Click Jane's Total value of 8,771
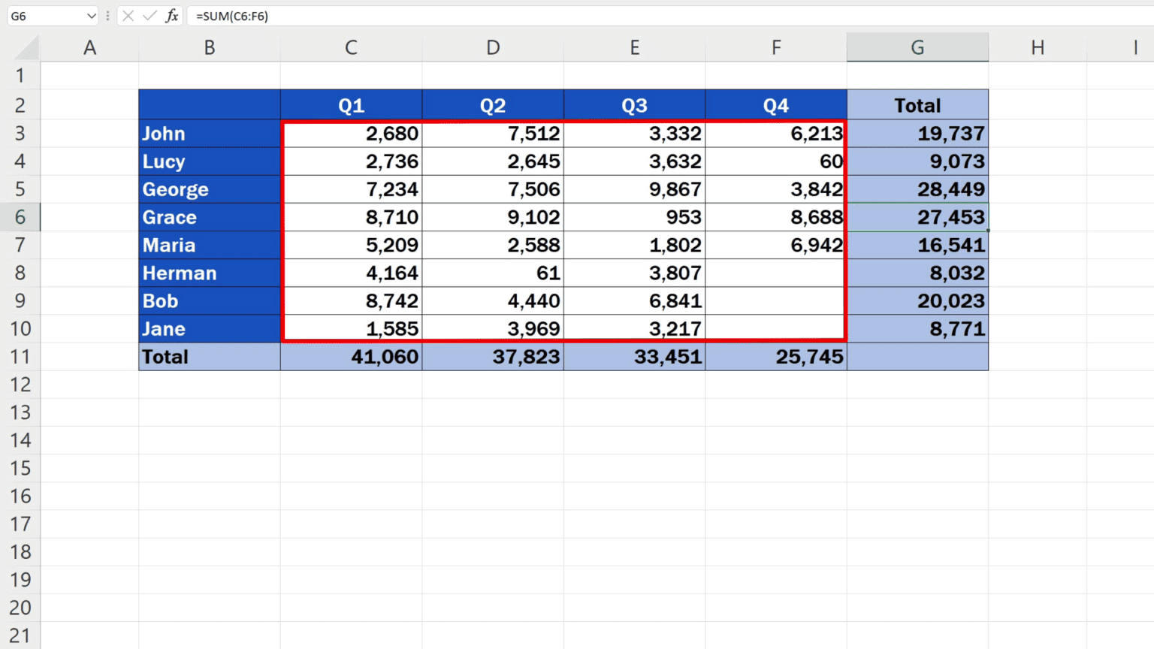 coord(917,328)
